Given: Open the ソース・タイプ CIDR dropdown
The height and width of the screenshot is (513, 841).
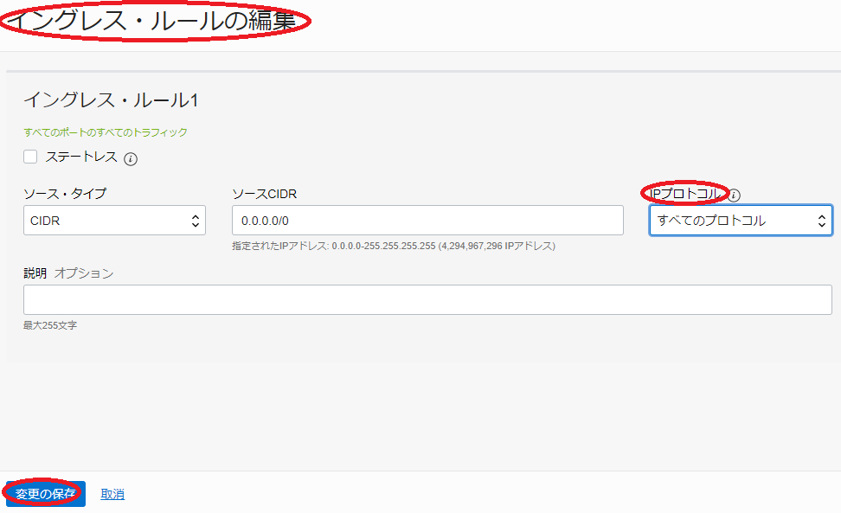Looking at the screenshot, I should click(x=114, y=221).
